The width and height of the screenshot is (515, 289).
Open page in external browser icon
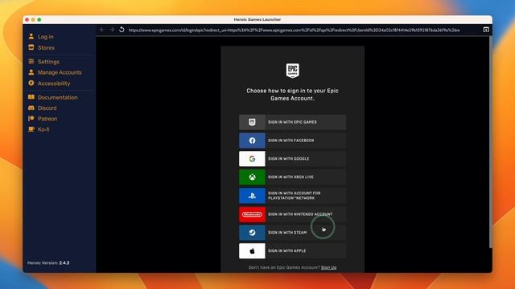486,30
